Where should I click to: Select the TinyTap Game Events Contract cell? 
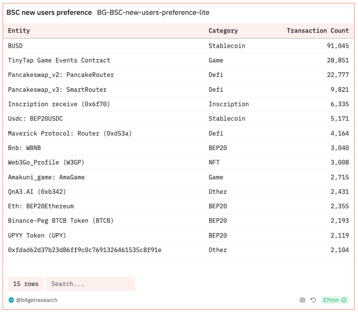coord(59,60)
